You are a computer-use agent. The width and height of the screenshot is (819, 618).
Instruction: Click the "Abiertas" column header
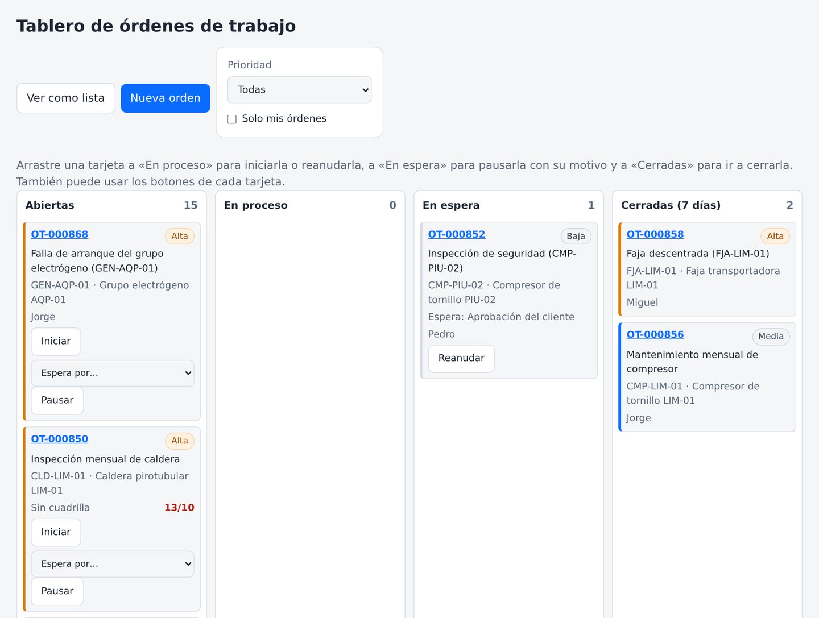50,205
